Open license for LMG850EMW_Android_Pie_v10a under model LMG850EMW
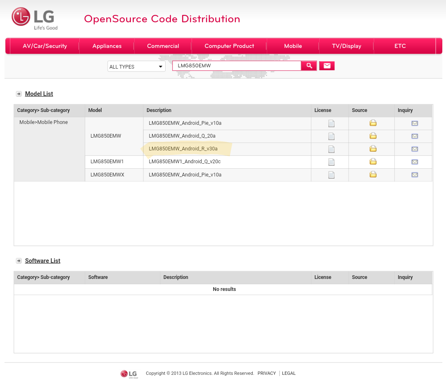 (331, 123)
